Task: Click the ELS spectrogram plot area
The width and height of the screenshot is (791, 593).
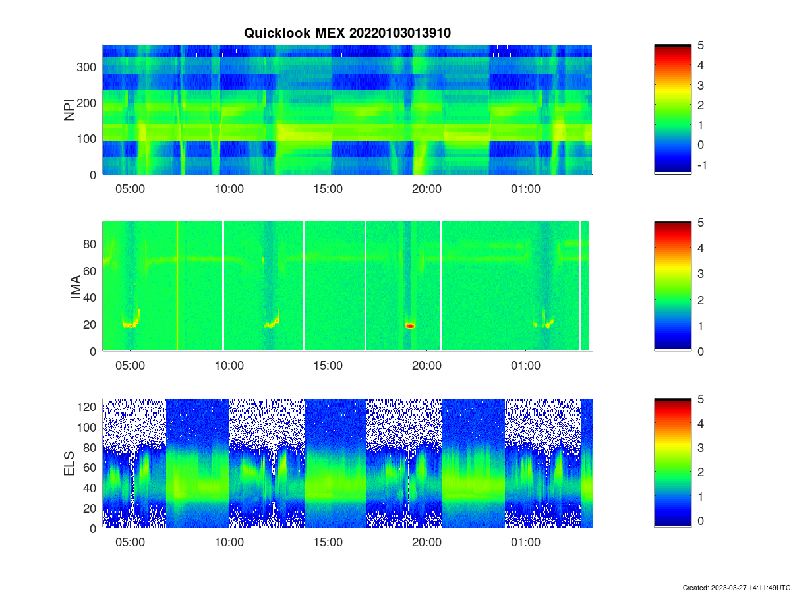Action: coord(347,463)
